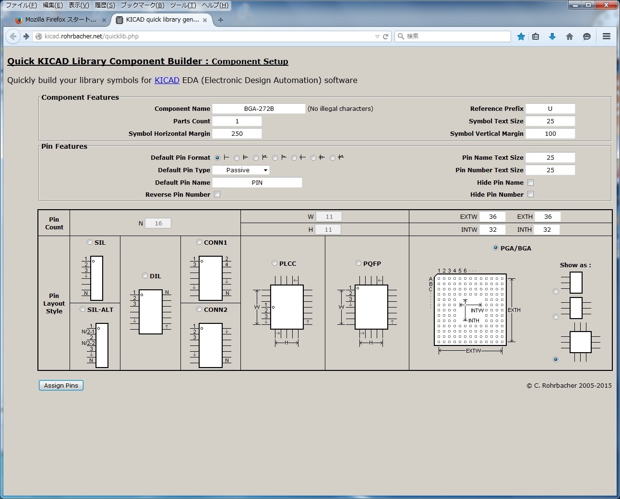Viewport: 620px width, 499px height.
Task: Select the inverted-bubble pin format icon
Action: pos(237,157)
